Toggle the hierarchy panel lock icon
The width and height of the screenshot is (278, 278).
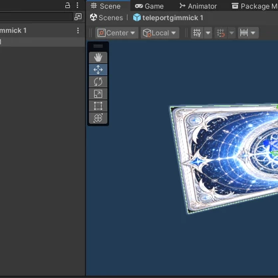click(67, 5)
